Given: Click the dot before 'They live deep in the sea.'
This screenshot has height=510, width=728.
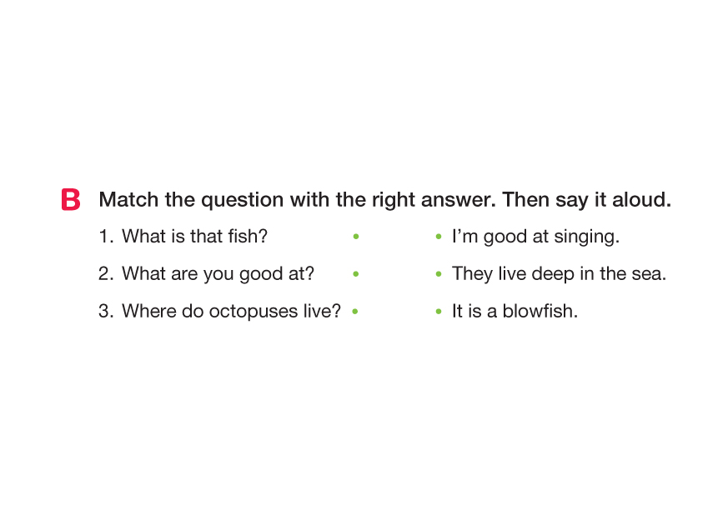Looking at the screenshot, I should click(438, 273).
